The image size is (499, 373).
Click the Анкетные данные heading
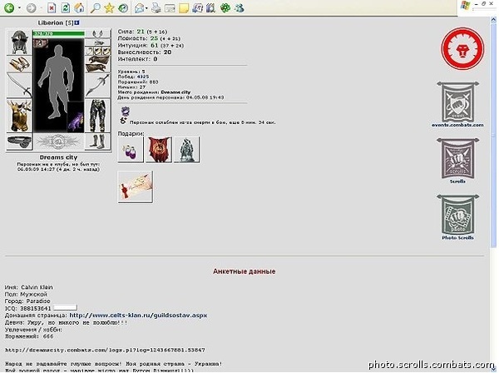pos(244,271)
